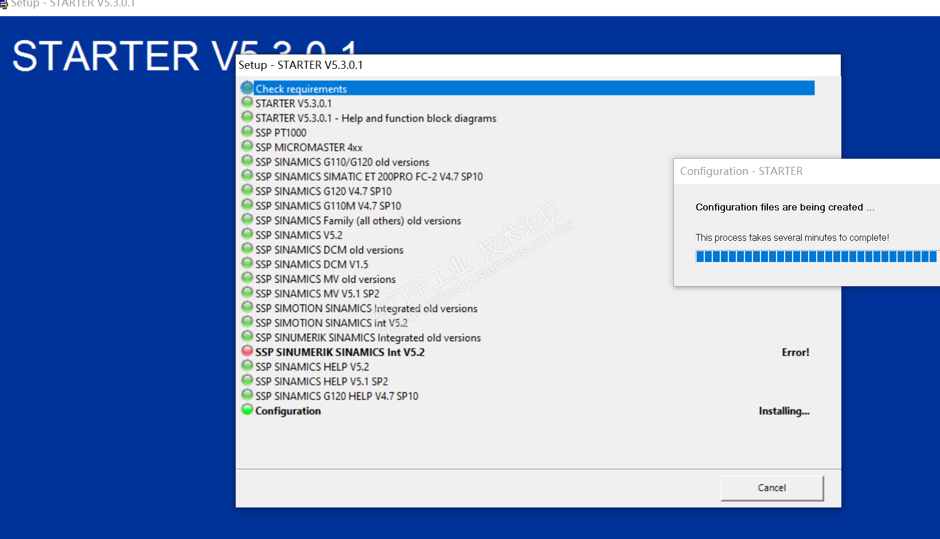Click red error icon for SINUMERIK SINAMICS Int V5.2
The image size is (940, 539).
[x=247, y=350]
